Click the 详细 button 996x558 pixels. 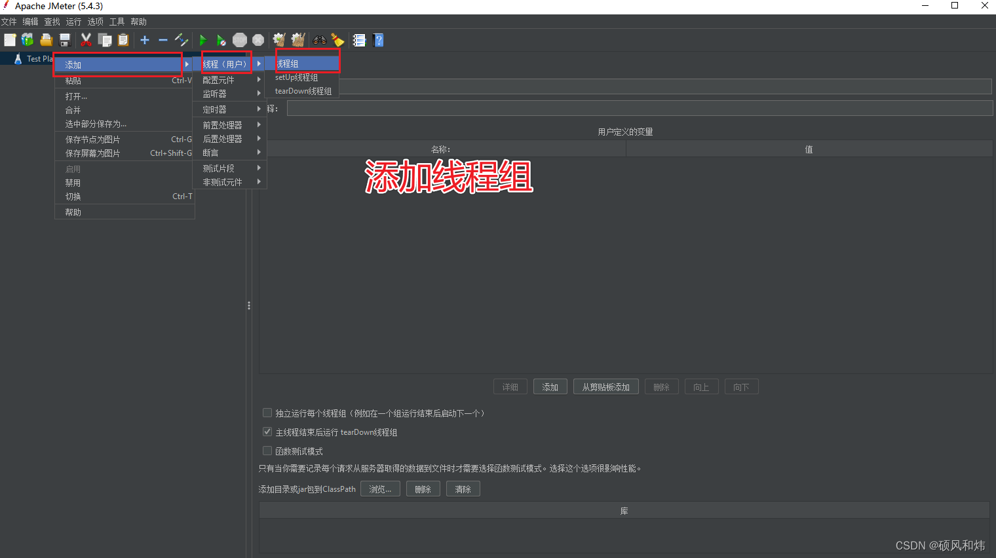click(510, 387)
